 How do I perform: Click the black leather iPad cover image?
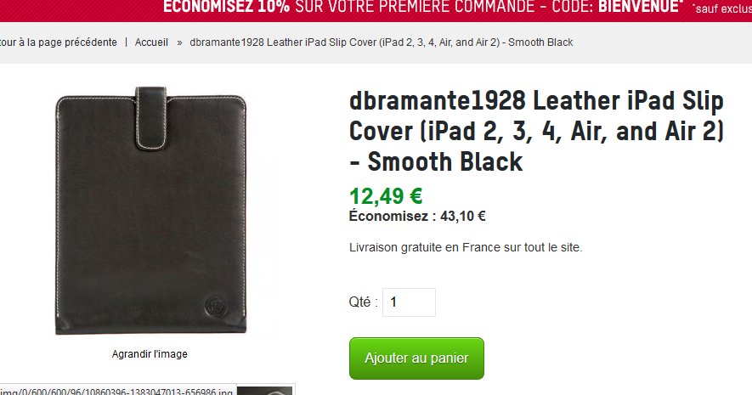150,211
